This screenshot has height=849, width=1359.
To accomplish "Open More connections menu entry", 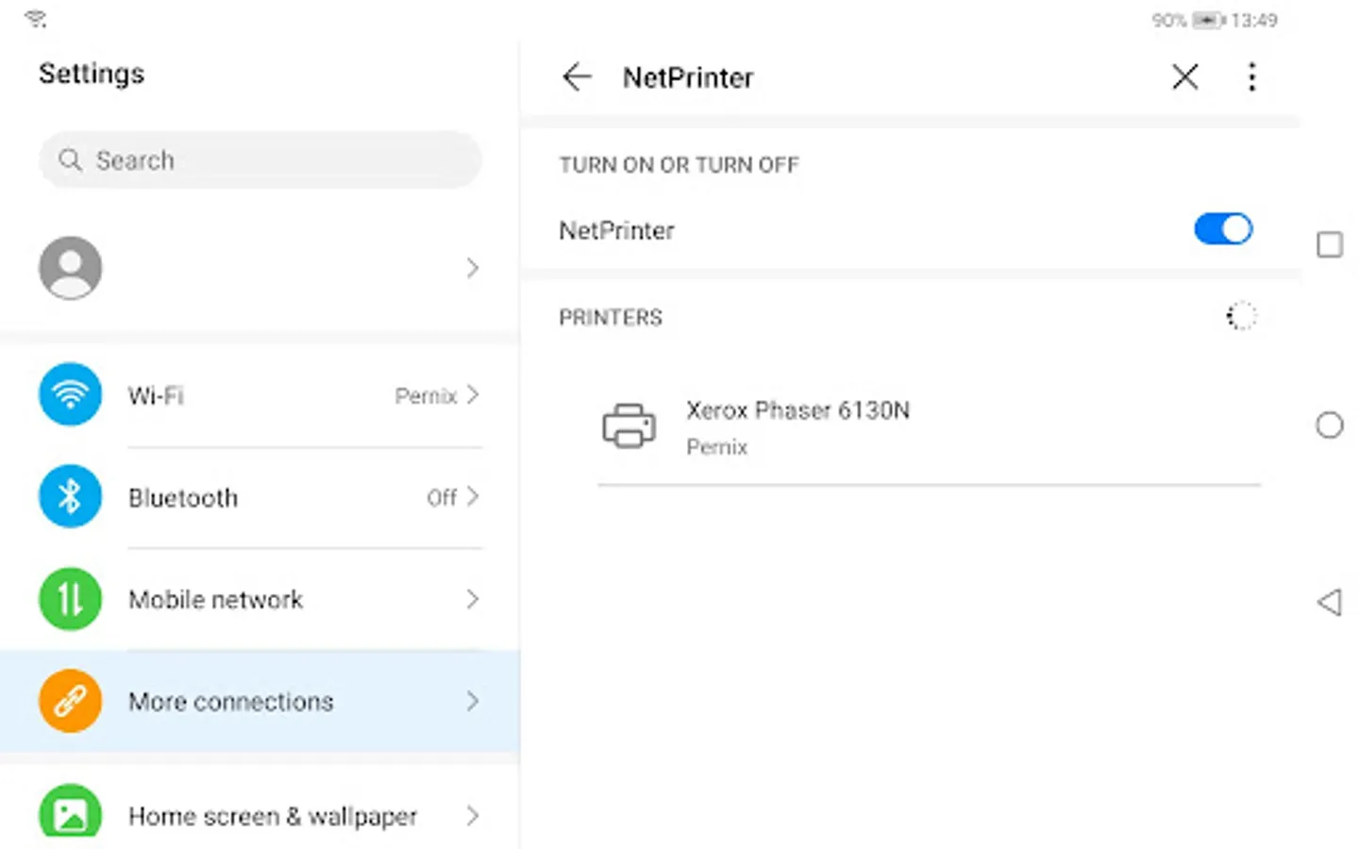I will point(231,702).
